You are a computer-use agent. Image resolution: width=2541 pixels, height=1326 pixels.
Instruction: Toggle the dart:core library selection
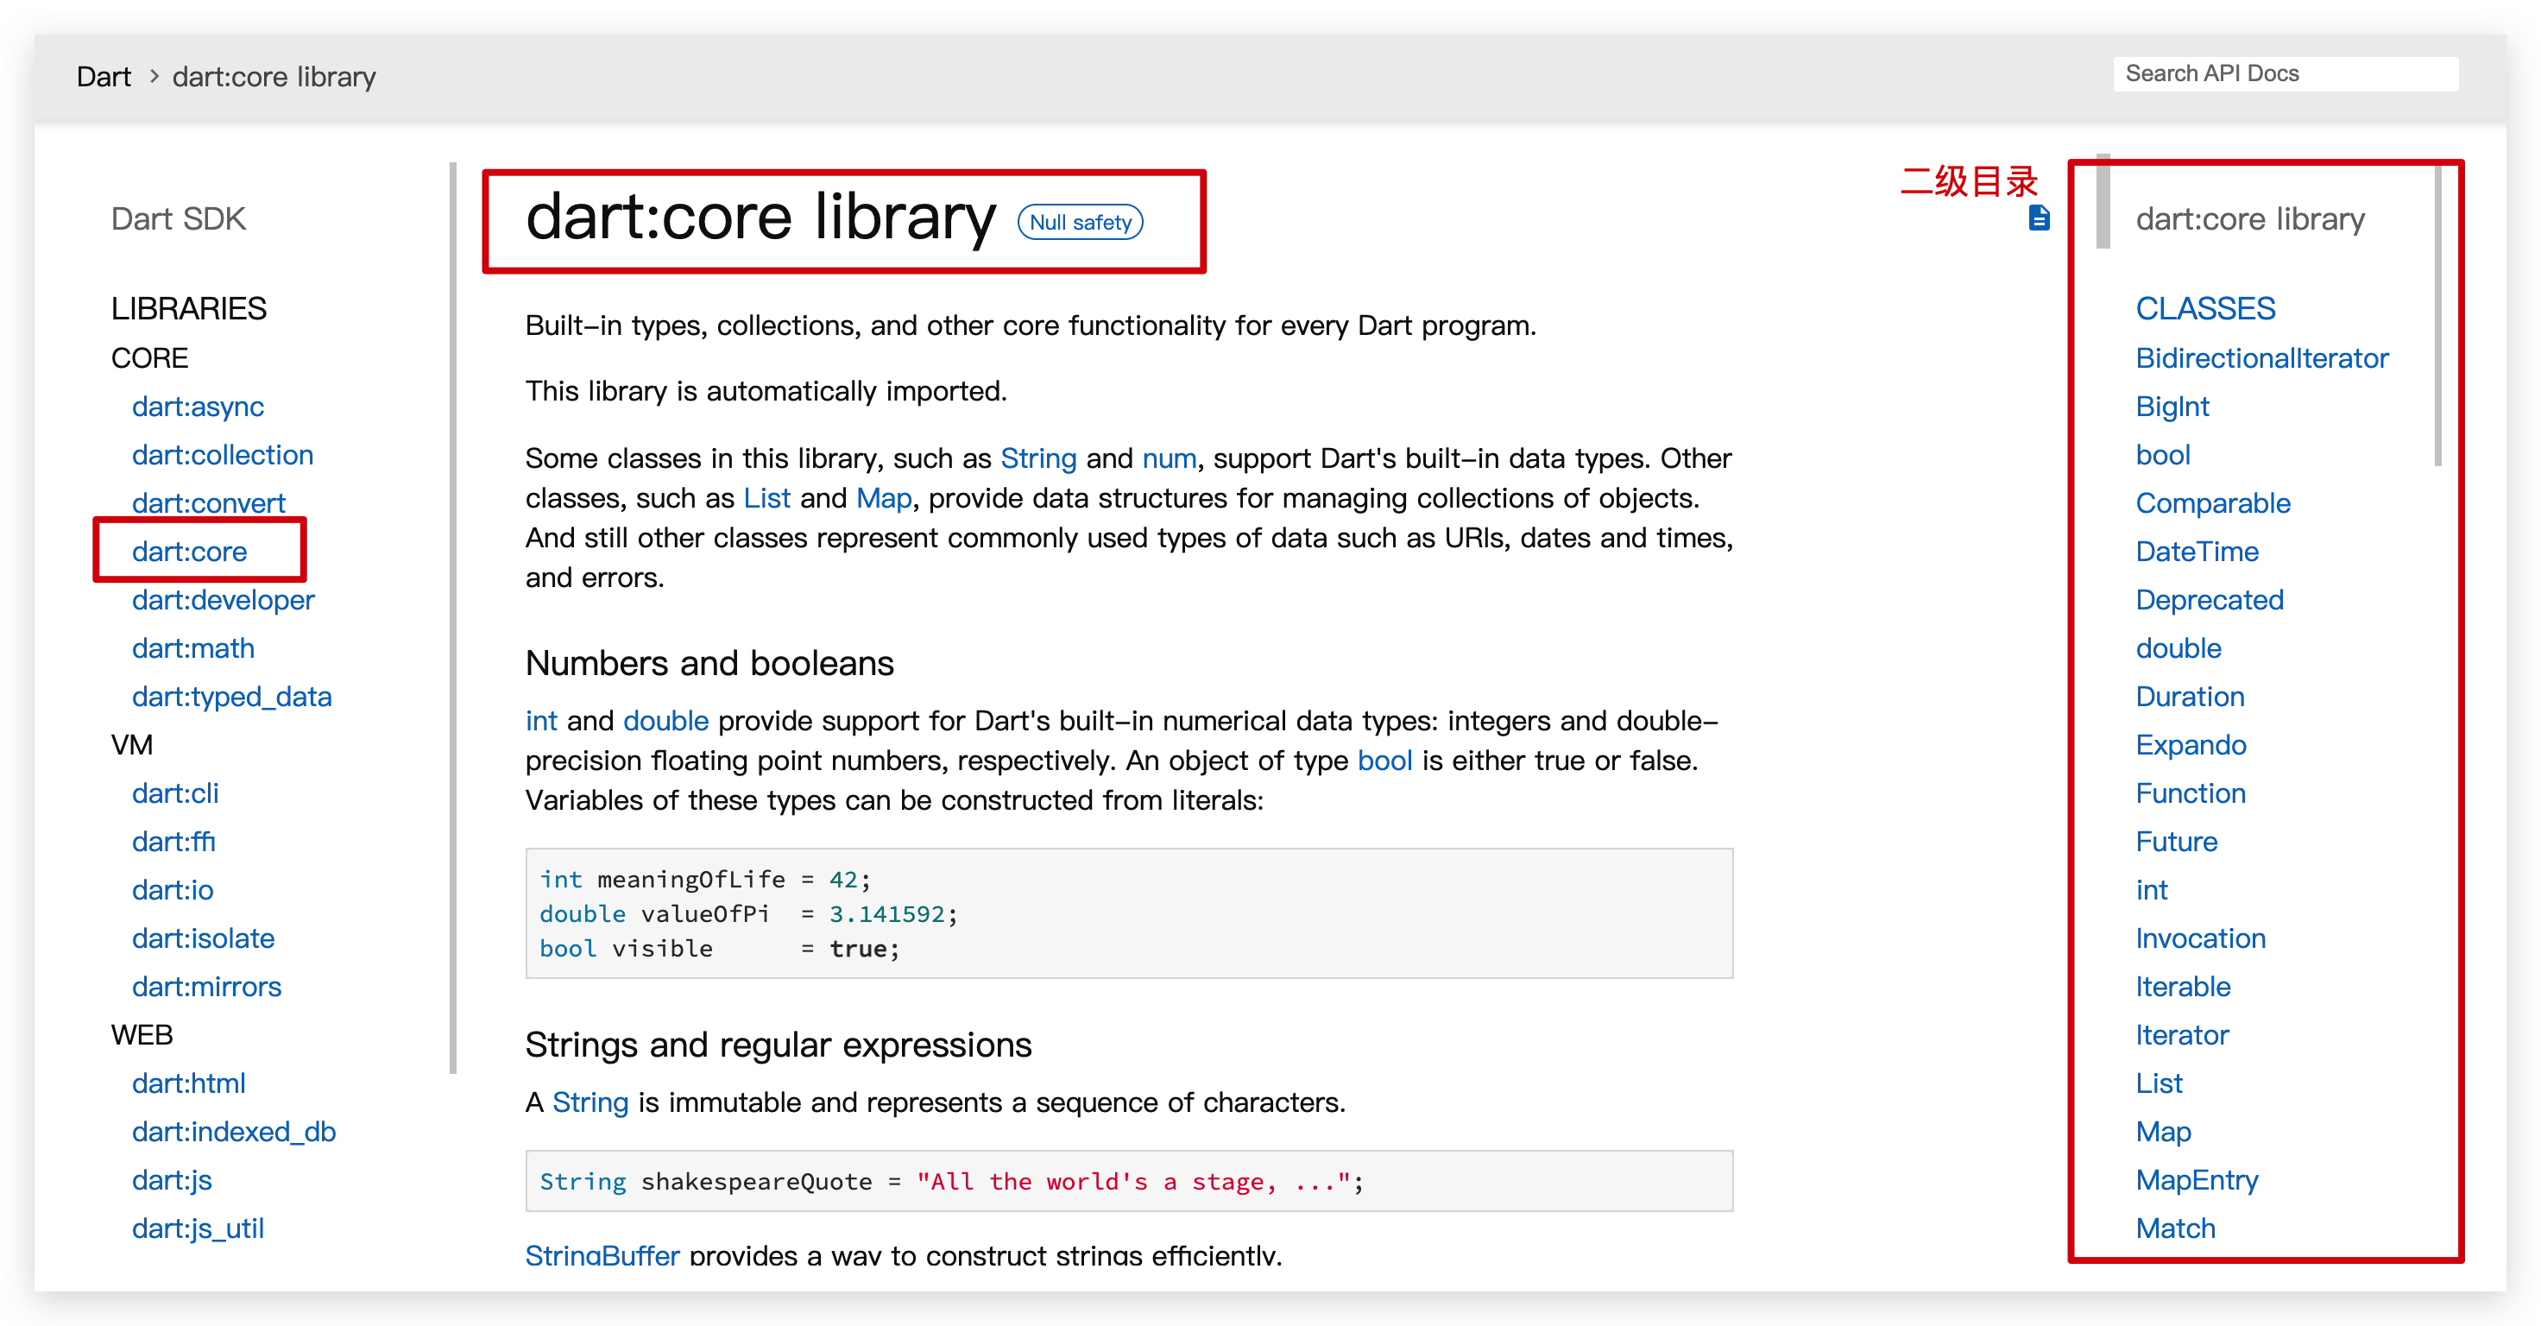coord(188,550)
